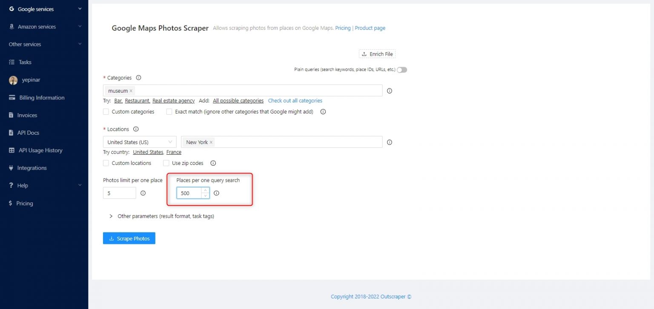Click info icon next to Categories label
This screenshot has height=309, width=654.
tap(138, 78)
